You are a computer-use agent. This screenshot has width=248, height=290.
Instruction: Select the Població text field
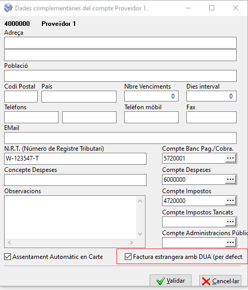coord(121,76)
